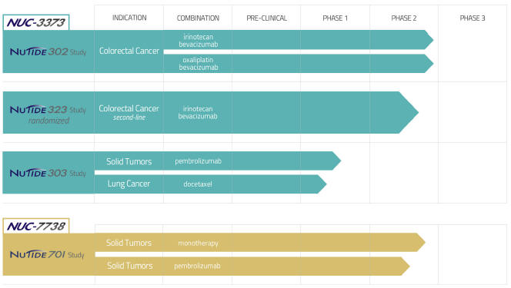
Task: Click Solid Tumors beside gold pembrolizumab
Action: coord(130,266)
